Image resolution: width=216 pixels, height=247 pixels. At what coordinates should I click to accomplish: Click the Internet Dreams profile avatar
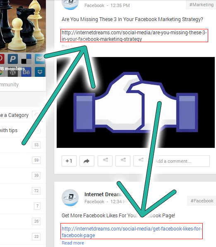point(70,198)
